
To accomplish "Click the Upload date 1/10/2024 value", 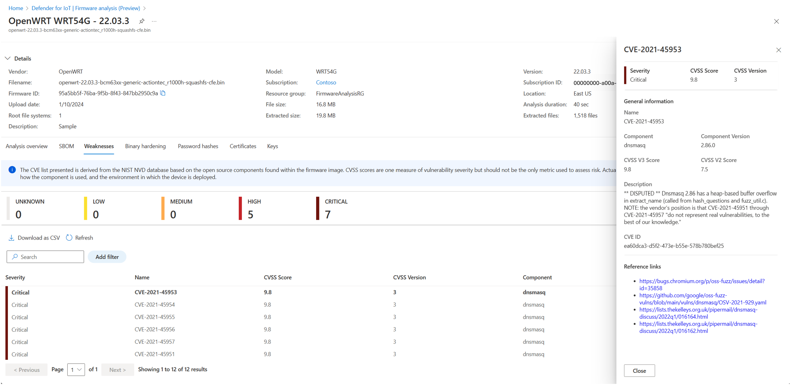I will coord(71,104).
